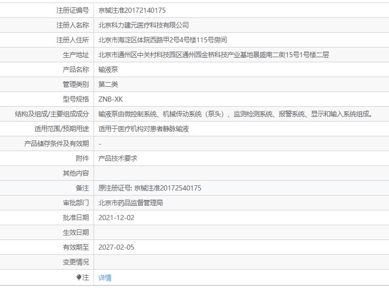Click the 变更情况 label

(x=76, y=262)
